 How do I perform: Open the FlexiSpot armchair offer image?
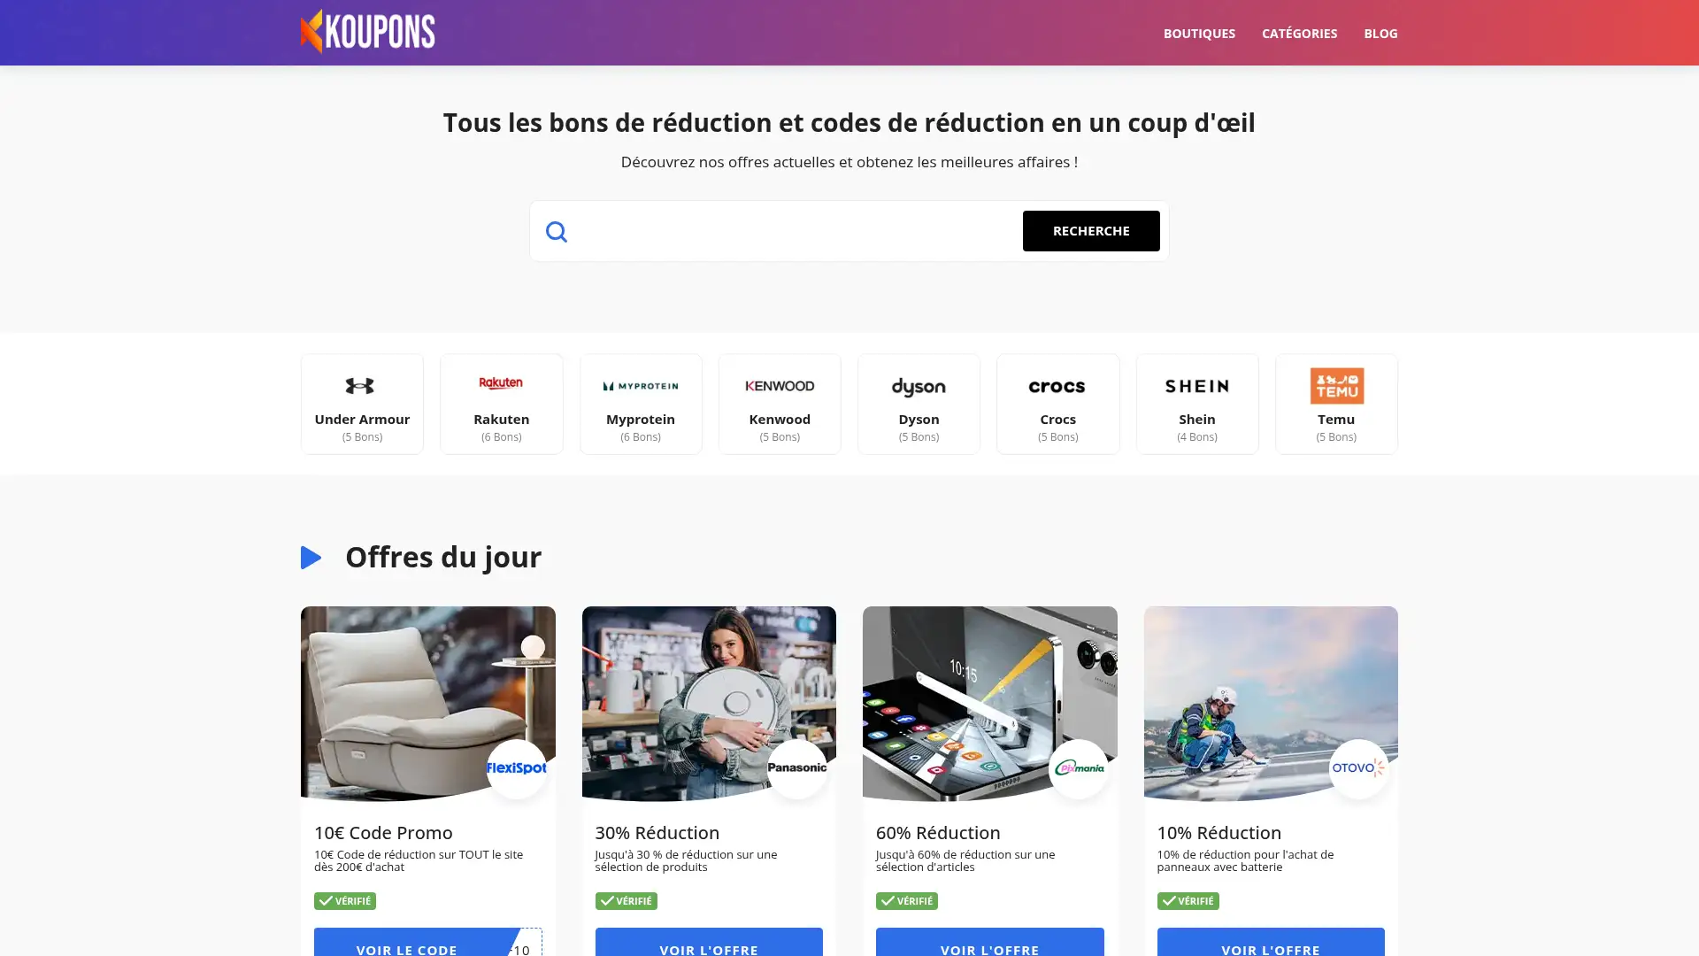(x=427, y=704)
